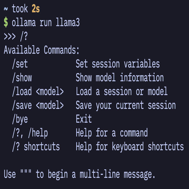The height and width of the screenshot is (189, 189).
Task: Click the tilde home directory indicator
Action: pyautogui.click(x=6, y=9)
